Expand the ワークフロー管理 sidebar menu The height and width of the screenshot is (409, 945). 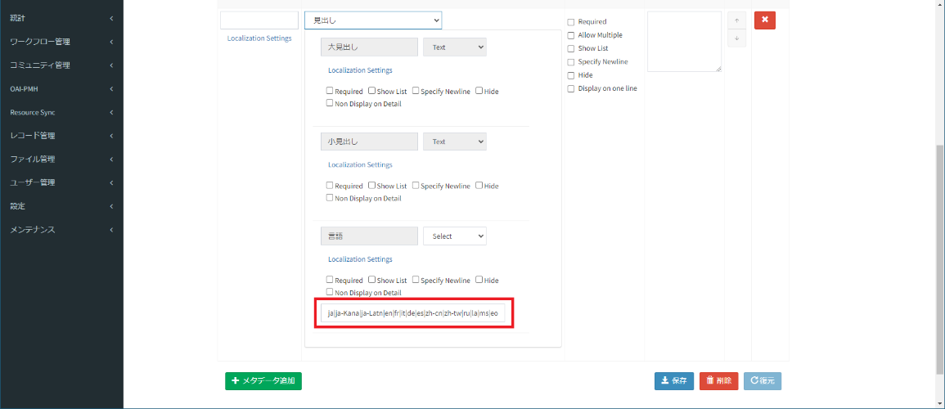(x=61, y=42)
